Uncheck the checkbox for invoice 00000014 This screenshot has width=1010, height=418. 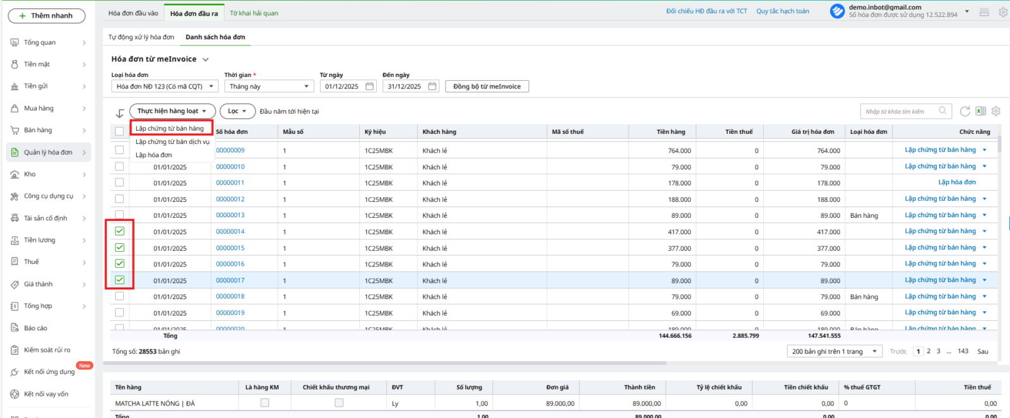point(119,231)
